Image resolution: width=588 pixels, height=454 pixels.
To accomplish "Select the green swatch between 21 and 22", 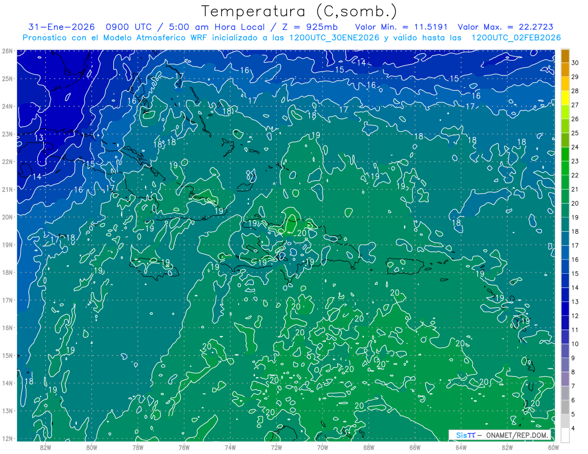I will 565,182.
